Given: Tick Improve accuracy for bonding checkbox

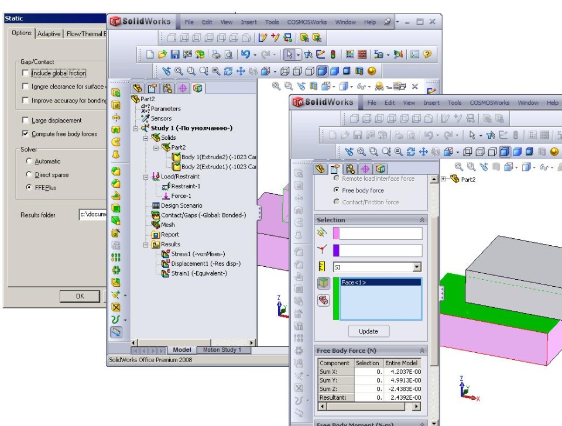Looking at the screenshot, I should (25, 100).
